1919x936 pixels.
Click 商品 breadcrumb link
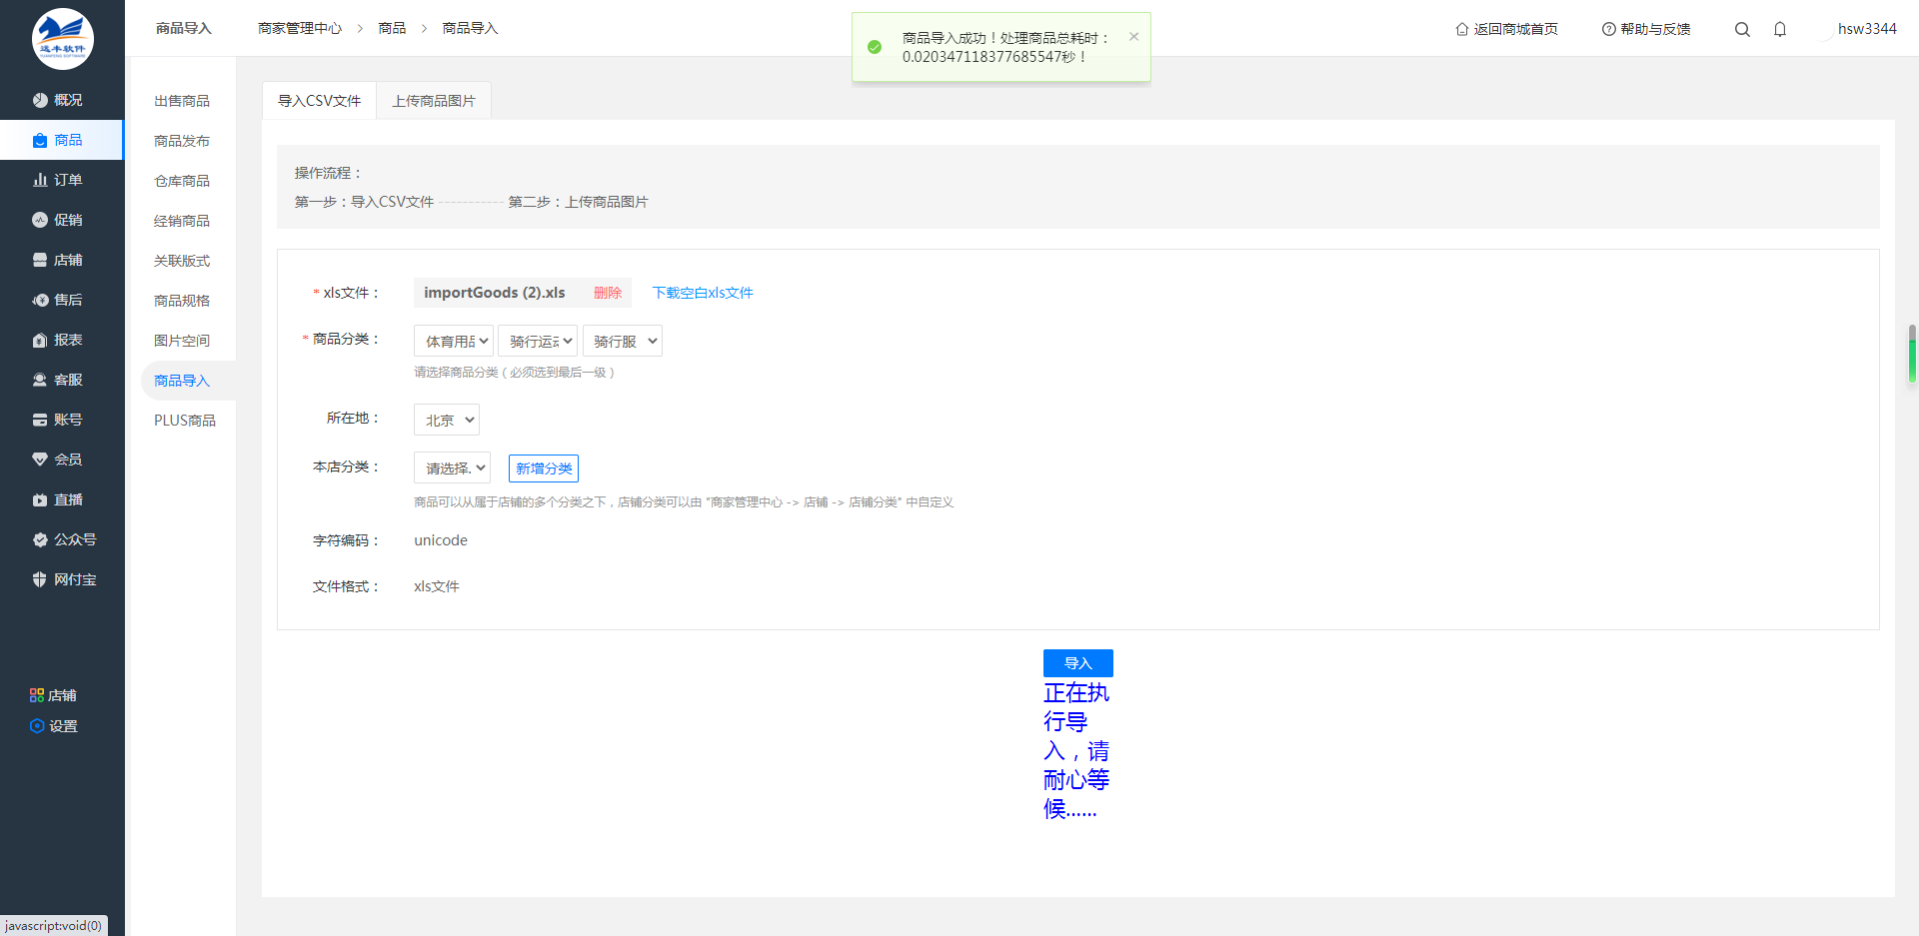click(x=392, y=28)
